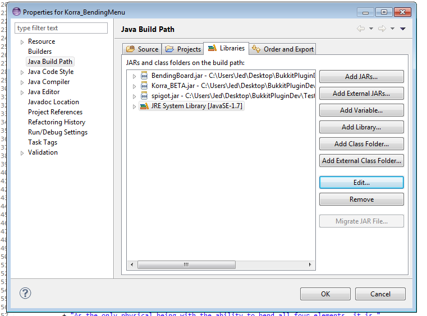Expand the Java Editor node
427x316 pixels.
[x=22, y=92]
